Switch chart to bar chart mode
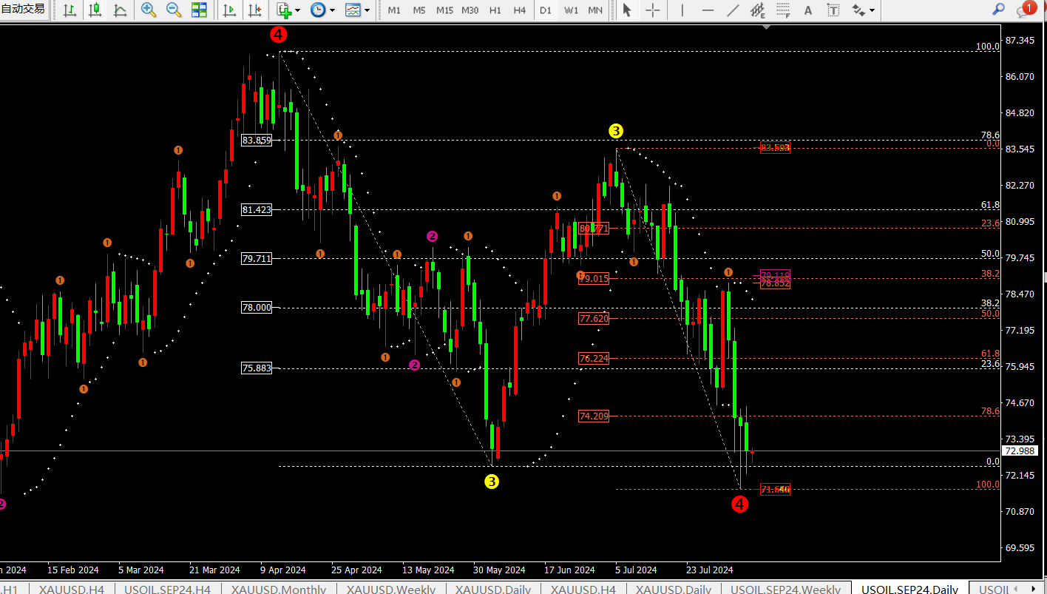Viewport: 1047px width, 594px height. coord(70,10)
